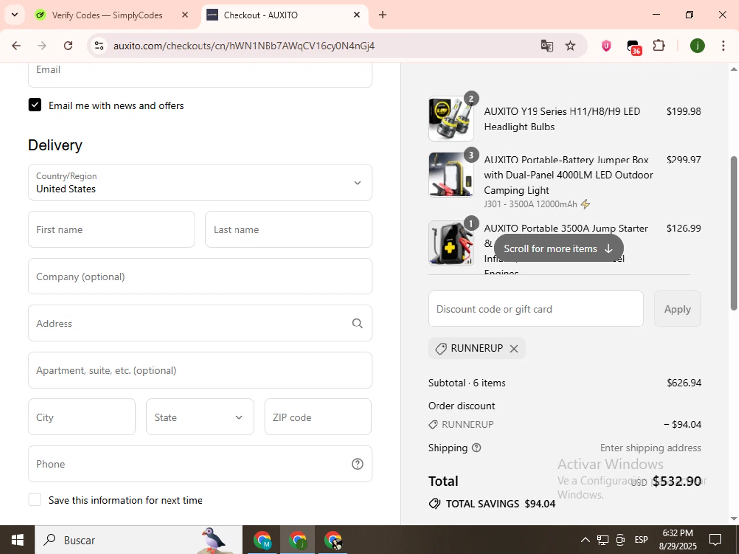The image size is (739, 554).
Task: Focus the Address field
Action: (x=200, y=323)
